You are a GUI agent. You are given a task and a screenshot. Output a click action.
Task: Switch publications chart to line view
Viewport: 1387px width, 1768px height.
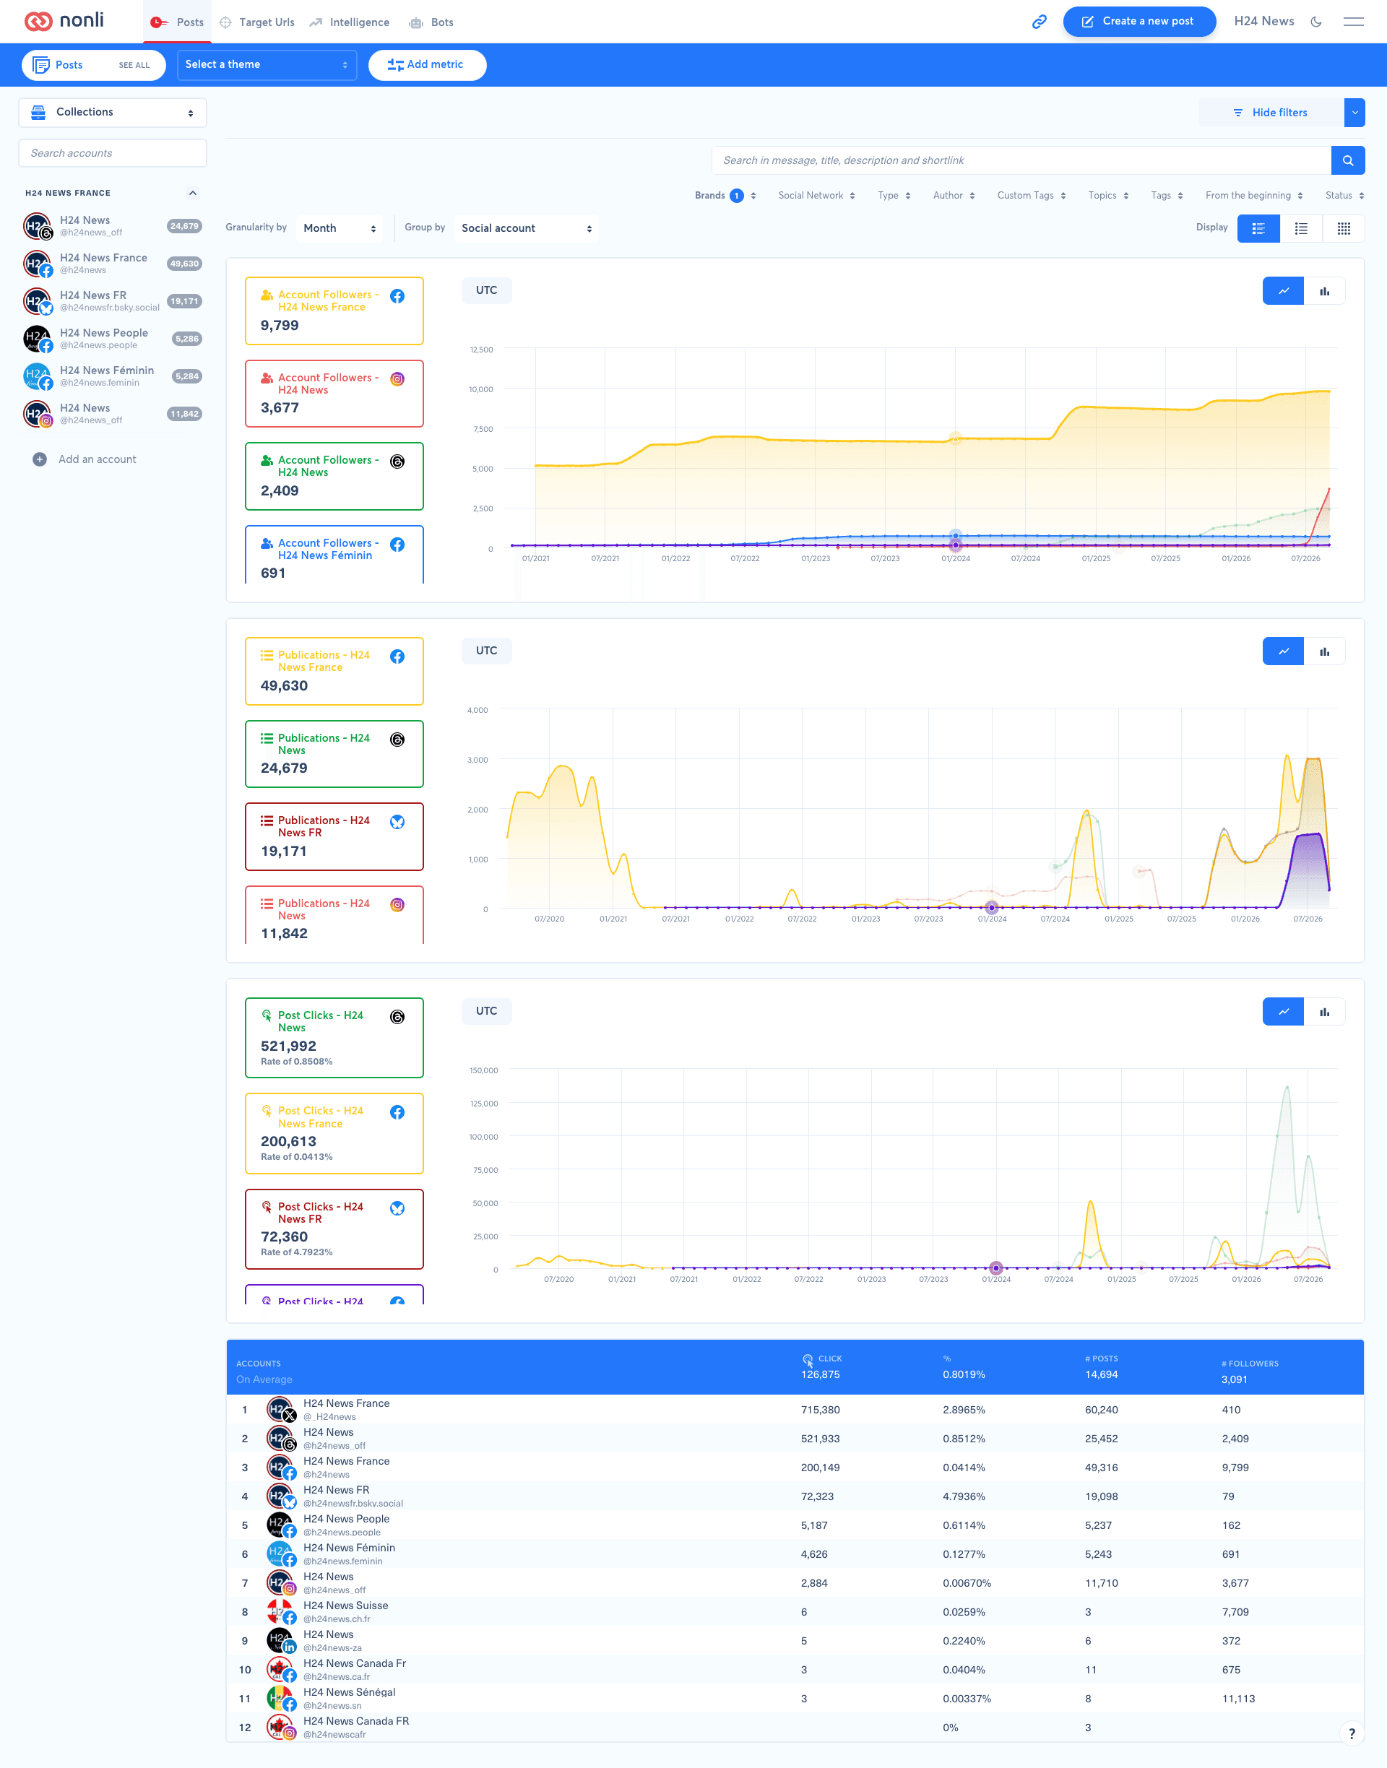1283,652
